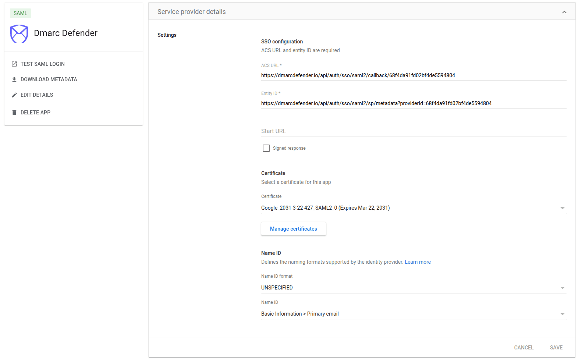The height and width of the screenshot is (359, 578).
Task: Click 'Select a certificate for this app' text
Action: coord(296,182)
